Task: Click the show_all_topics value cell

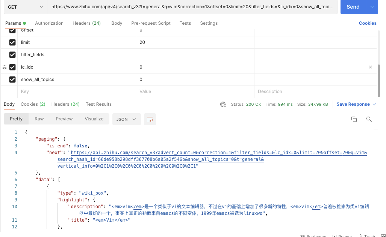Action: pyautogui.click(x=195, y=79)
